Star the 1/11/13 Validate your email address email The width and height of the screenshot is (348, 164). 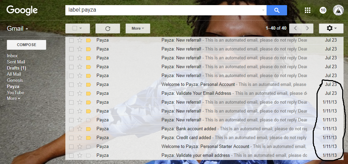pos(80,155)
